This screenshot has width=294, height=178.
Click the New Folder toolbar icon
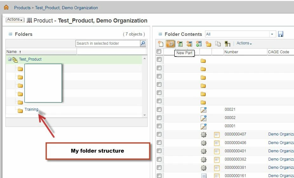(x=208, y=44)
